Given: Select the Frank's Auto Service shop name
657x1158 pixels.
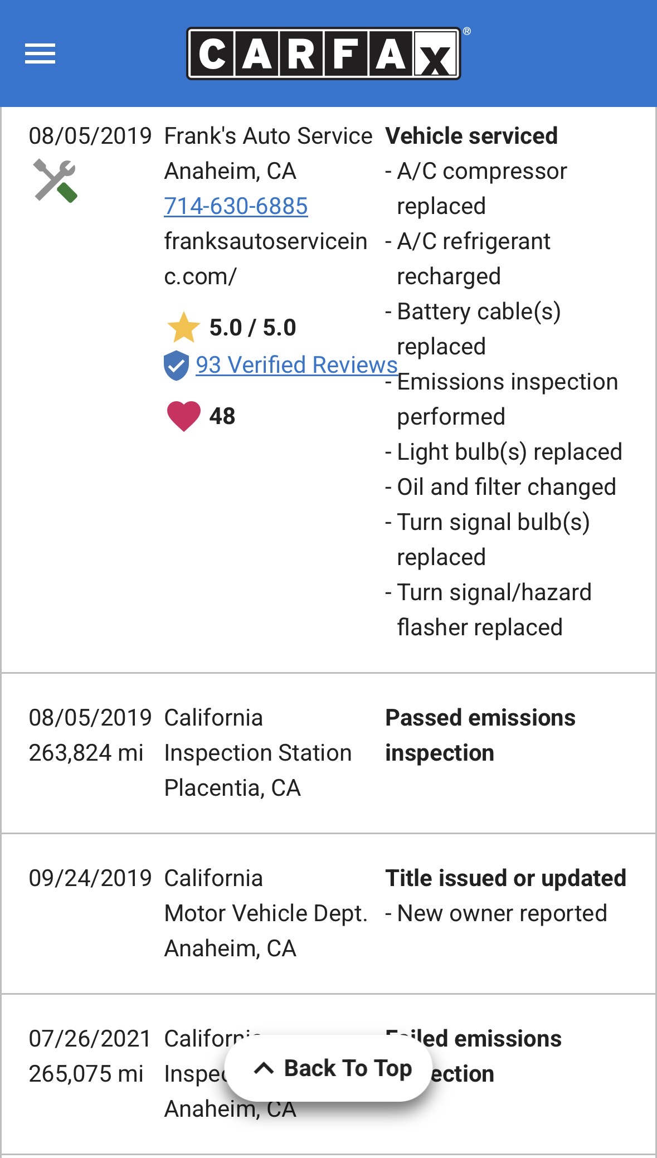Looking at the screenshot, I should pyautogui.click(x=268, y=136).
